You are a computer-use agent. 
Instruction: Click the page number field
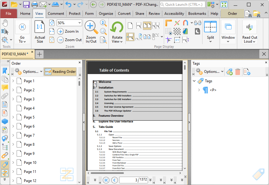pos(134,180)
